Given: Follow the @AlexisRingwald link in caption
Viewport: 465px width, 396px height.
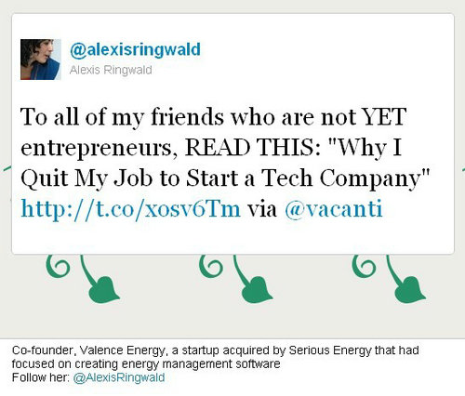Looking at the screenshot, I should coord(119,377).
